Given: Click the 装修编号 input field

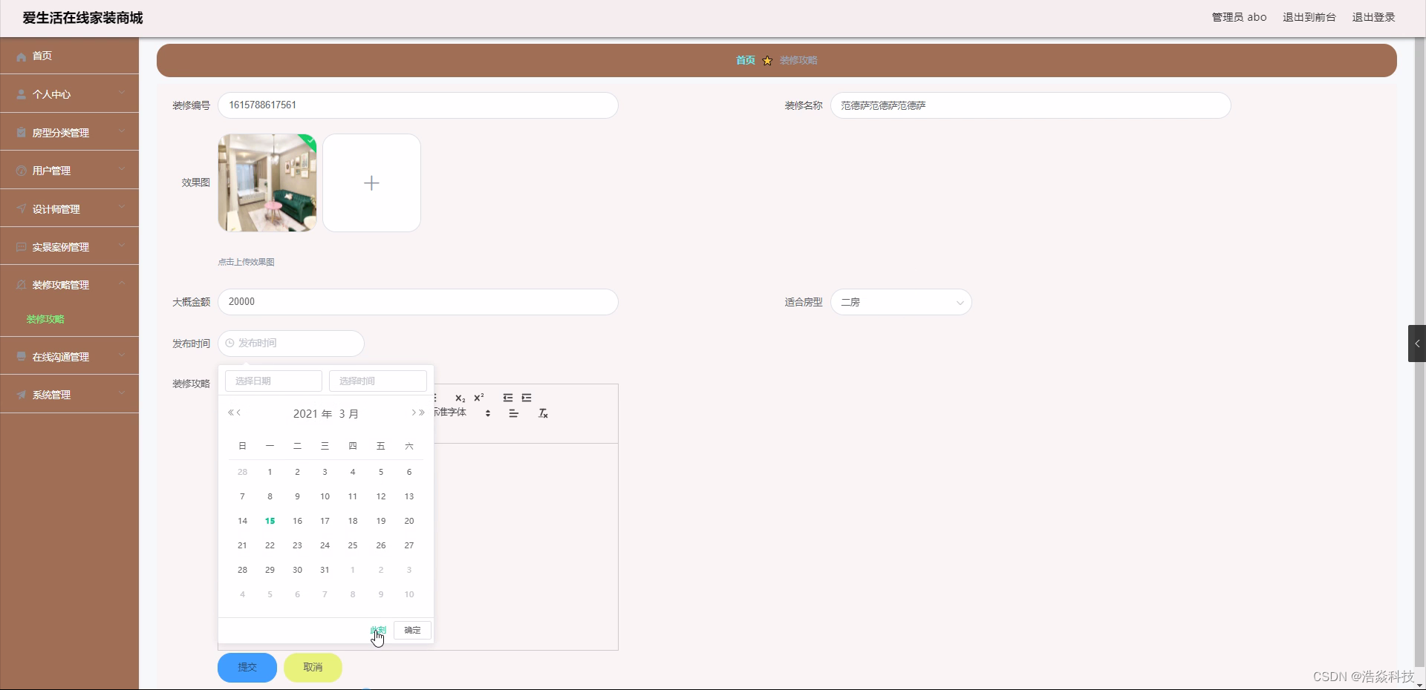Looking at the screenshot, I should click(x=418, y=105).
